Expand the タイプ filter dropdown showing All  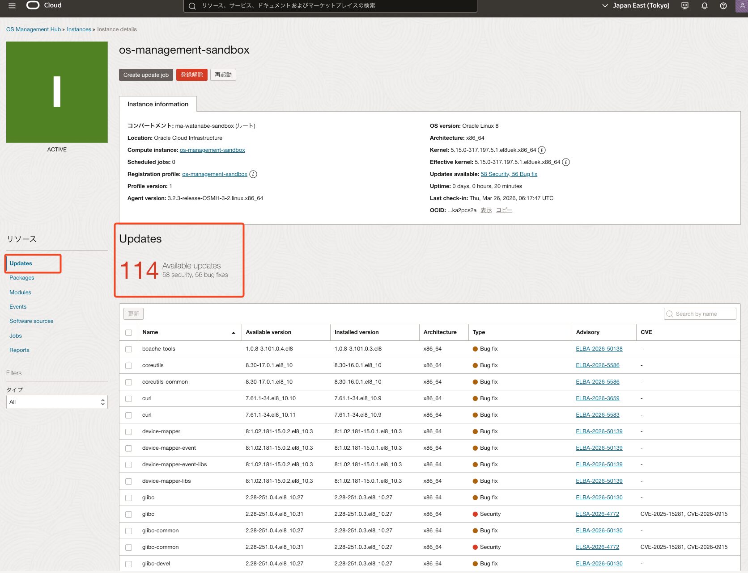tap(57, 402)
